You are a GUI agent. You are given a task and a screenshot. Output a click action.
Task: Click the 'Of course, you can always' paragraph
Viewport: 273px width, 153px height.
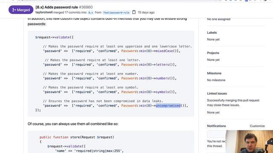[73, 124]
